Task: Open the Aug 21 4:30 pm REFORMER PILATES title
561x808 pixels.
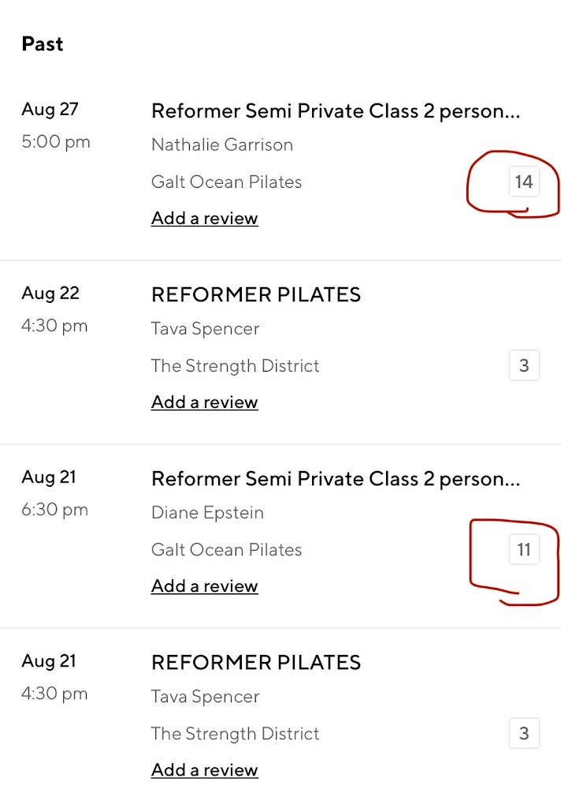Action: pyautogui.click(x=256, y=663)
